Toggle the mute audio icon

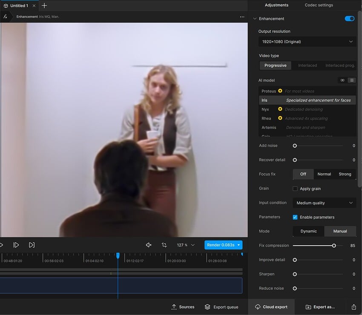pyautogui.click(x=149, y=245)
